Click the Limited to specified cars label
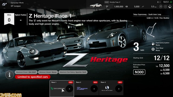Image resolution: width=173 pixels, height=97 pixels. [x=33, y=77]
